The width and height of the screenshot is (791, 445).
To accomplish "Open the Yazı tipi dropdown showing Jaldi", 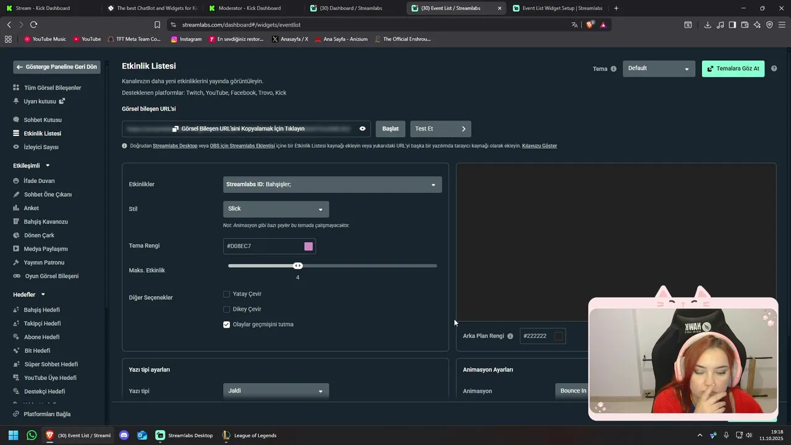I will coord(276,391).
